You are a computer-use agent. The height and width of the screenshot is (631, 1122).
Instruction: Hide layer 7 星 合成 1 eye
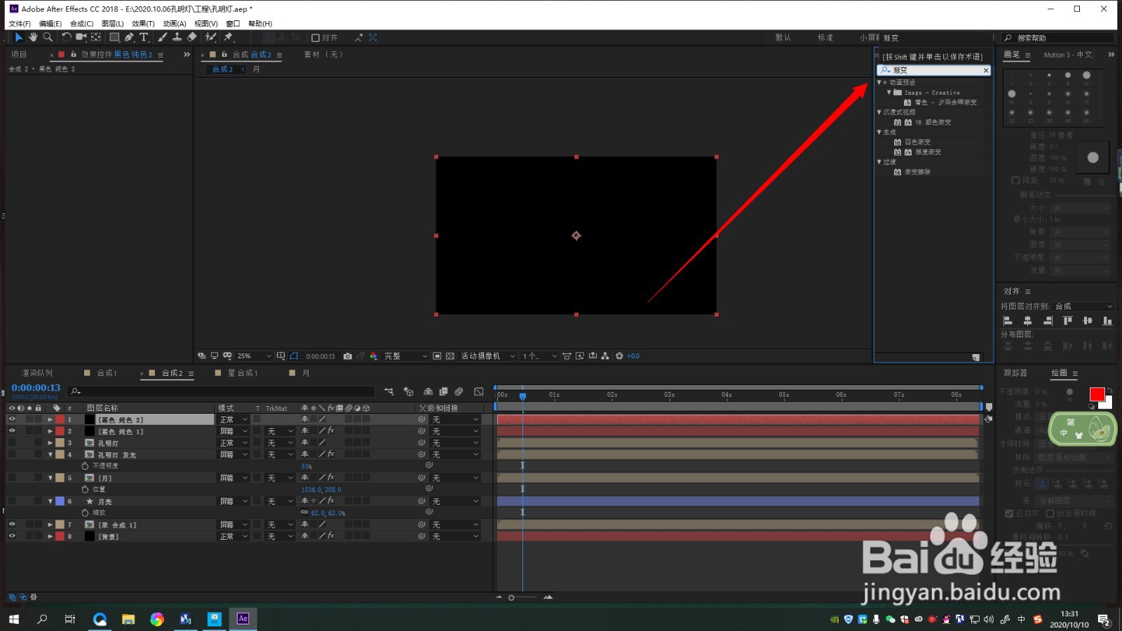(x=12, y=524)
